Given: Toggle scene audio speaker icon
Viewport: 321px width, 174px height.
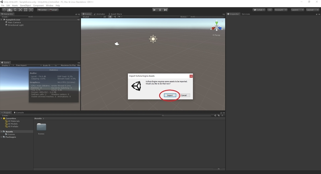Looking at the screenshot, I should 114,17.
